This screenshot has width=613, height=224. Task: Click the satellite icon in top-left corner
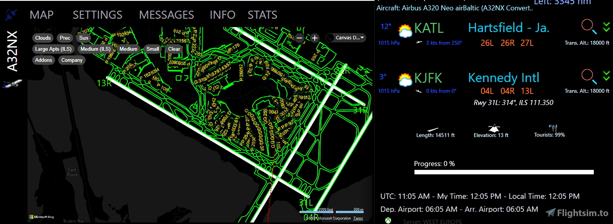11,14
